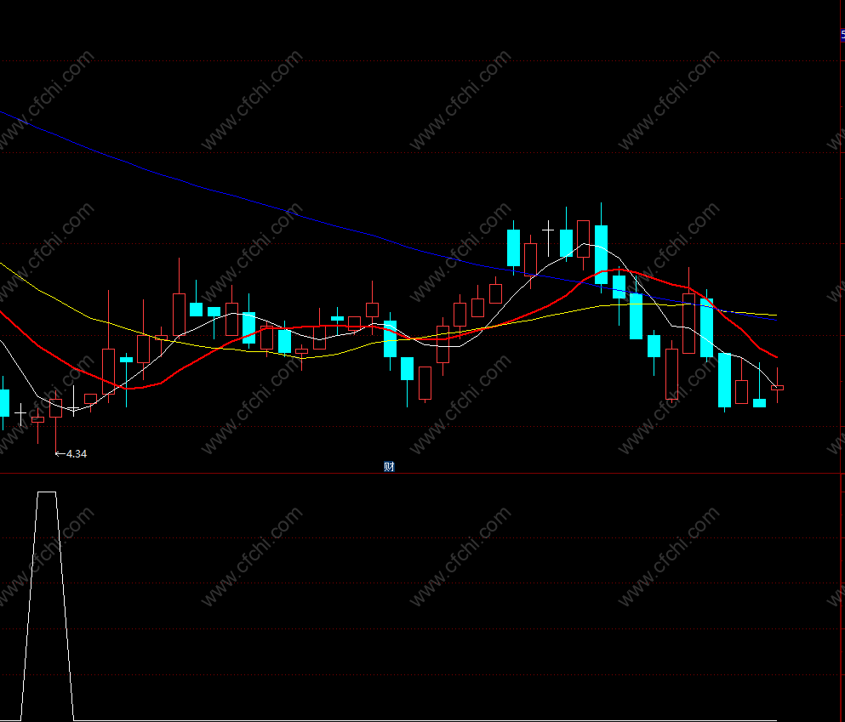Select the flat peak of the indicator spike

[46, 492]
